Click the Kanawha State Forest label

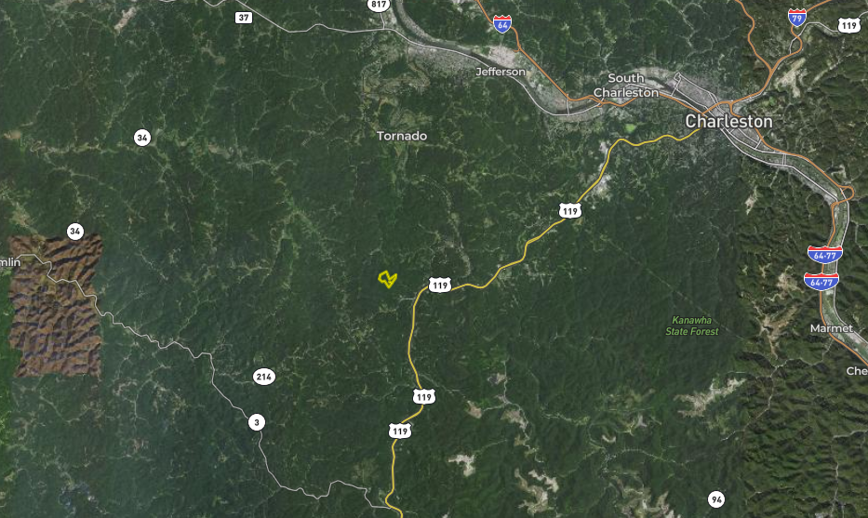[692, 325]
